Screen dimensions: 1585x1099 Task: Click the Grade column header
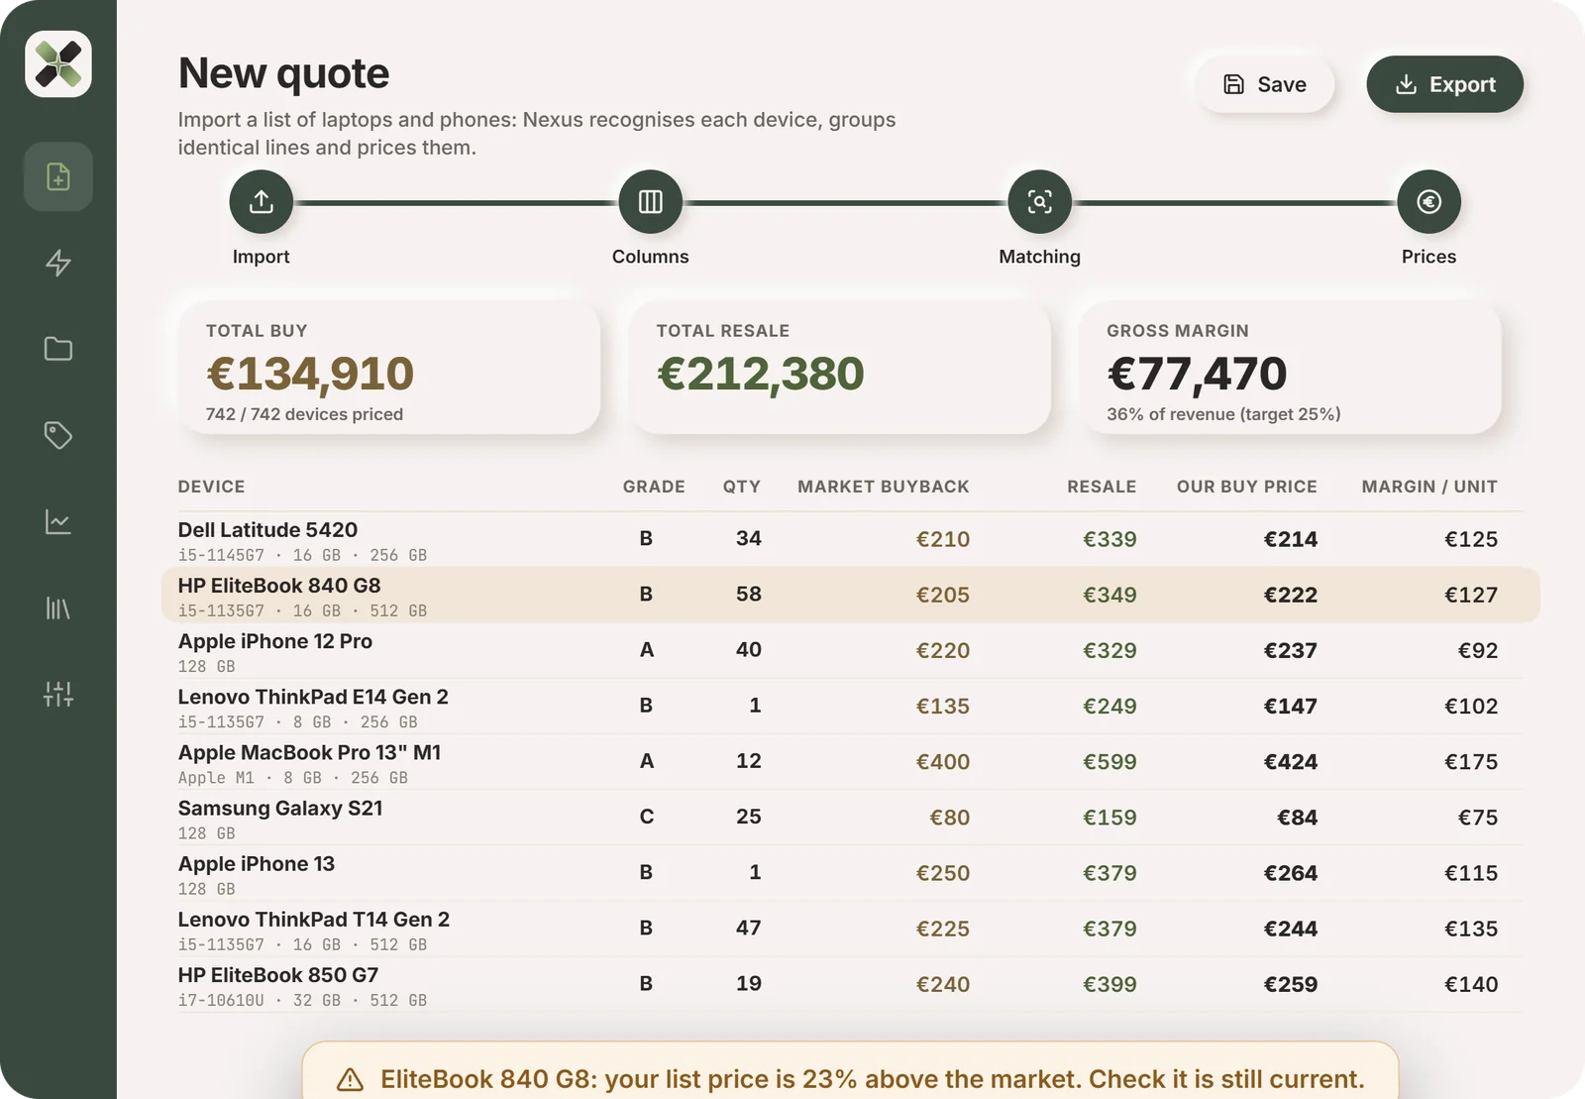tap(654, 487)
